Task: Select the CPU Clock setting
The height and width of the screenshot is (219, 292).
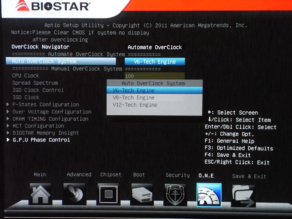Action: (x=26, y=76)
